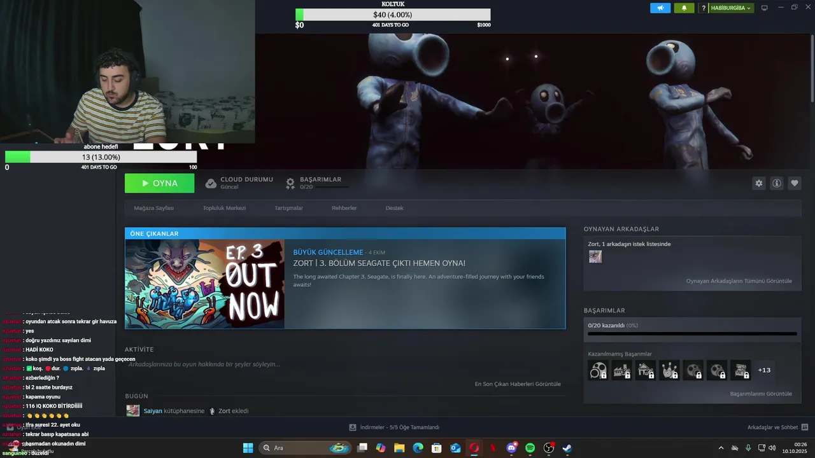The image size is (815, 458).
Task: Open Outlook from the taskbar
Action: click(x=455, y=448)
